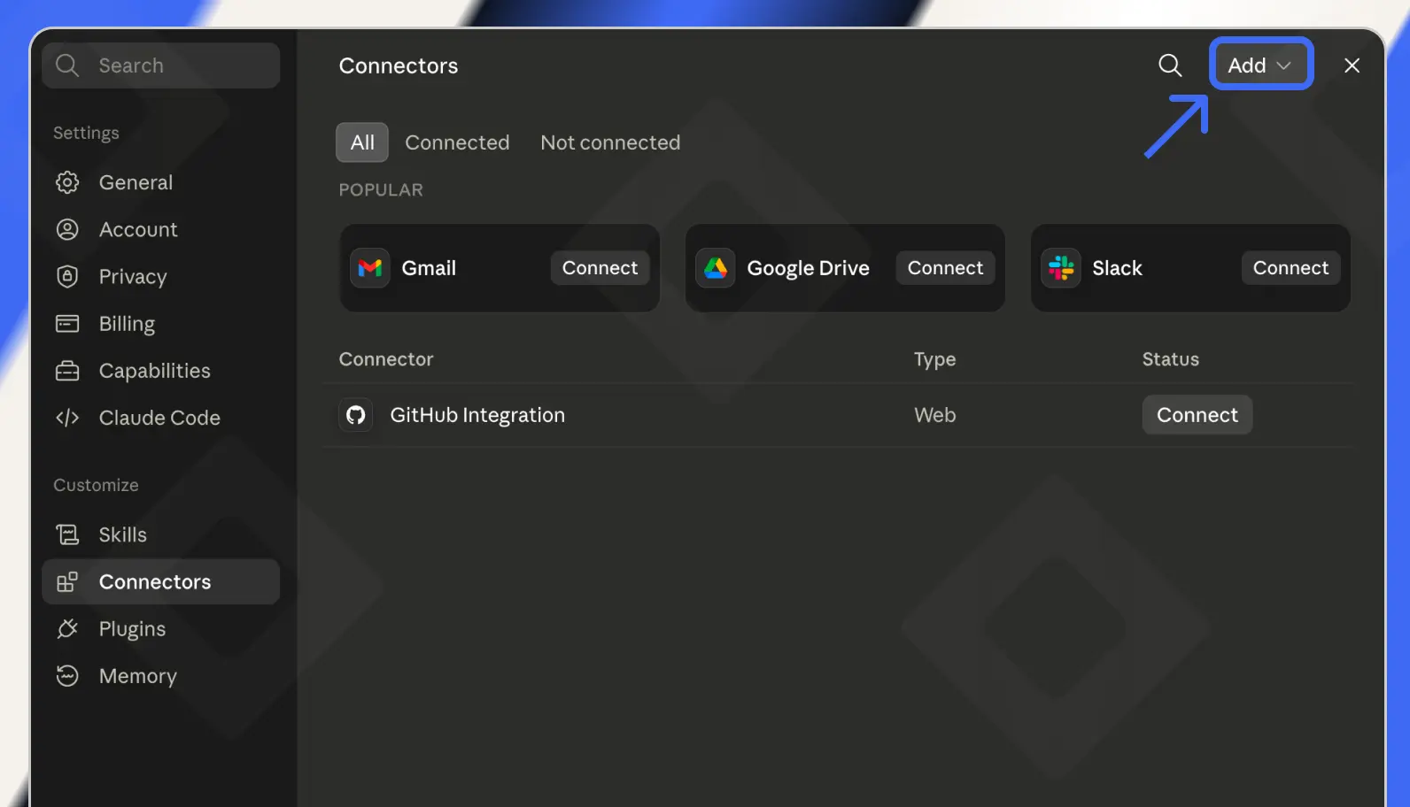1410x807 pixels.
Task: Click the GitHub Integration logo icon
Action: (356, 415)
